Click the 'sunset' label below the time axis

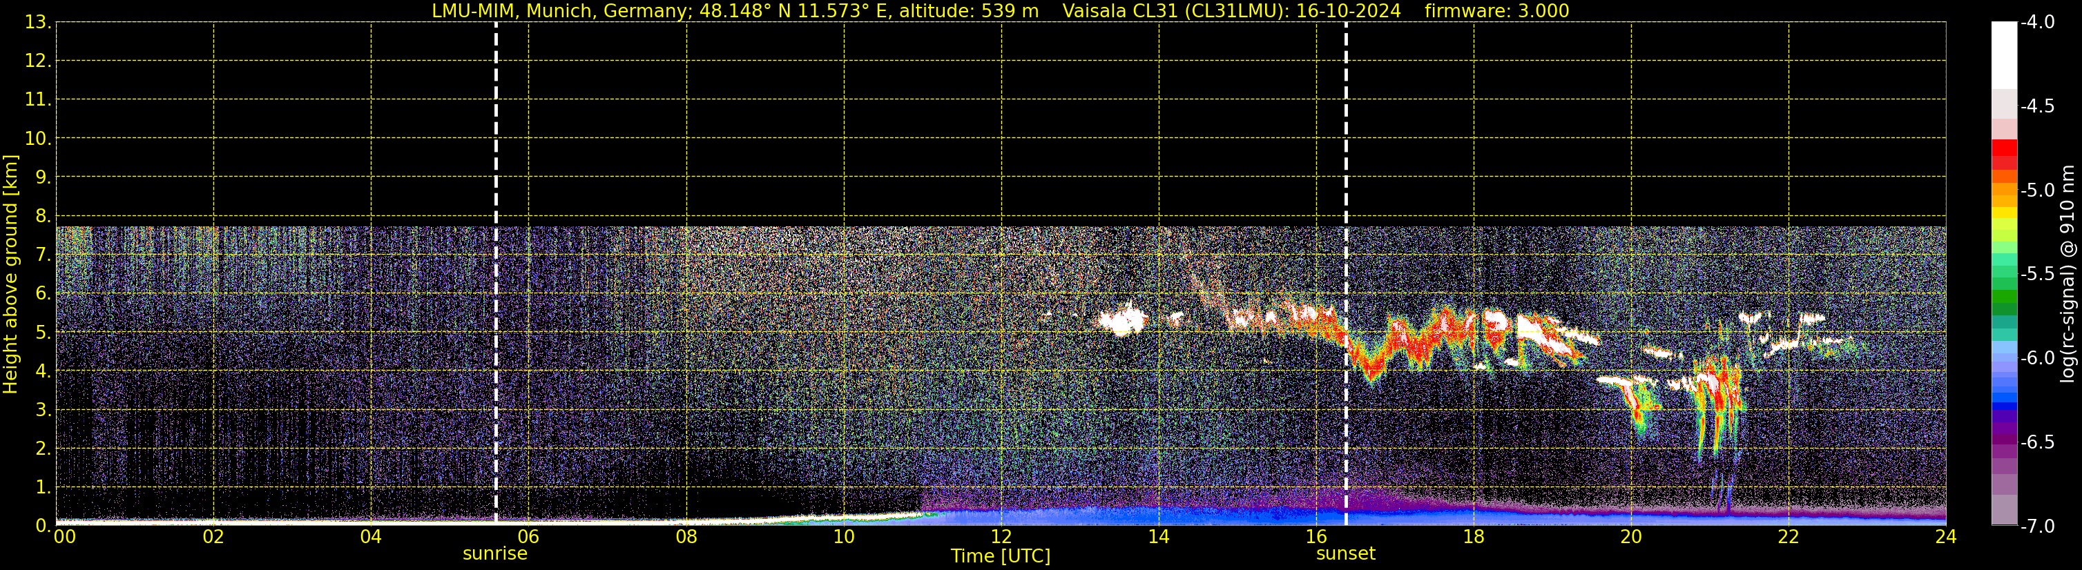(1346, 554)
